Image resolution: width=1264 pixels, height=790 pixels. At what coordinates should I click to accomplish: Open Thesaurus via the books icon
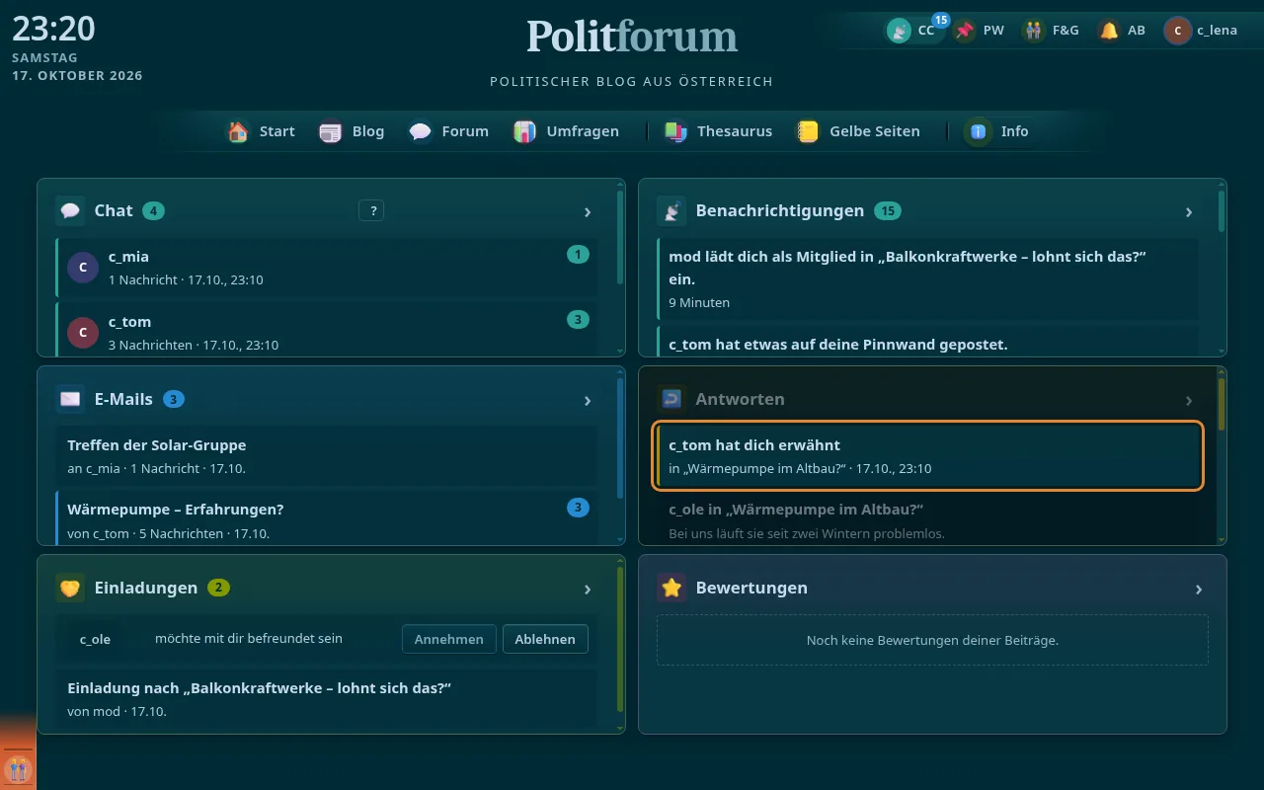pos(675,131)
